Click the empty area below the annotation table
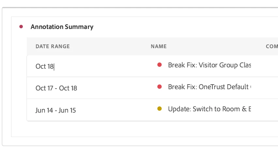 pyautogui.click(x=145, y=129)
